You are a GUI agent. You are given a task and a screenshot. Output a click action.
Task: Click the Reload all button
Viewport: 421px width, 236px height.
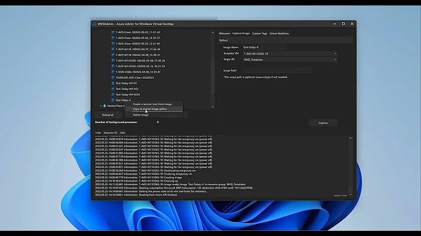pos(108,114)
